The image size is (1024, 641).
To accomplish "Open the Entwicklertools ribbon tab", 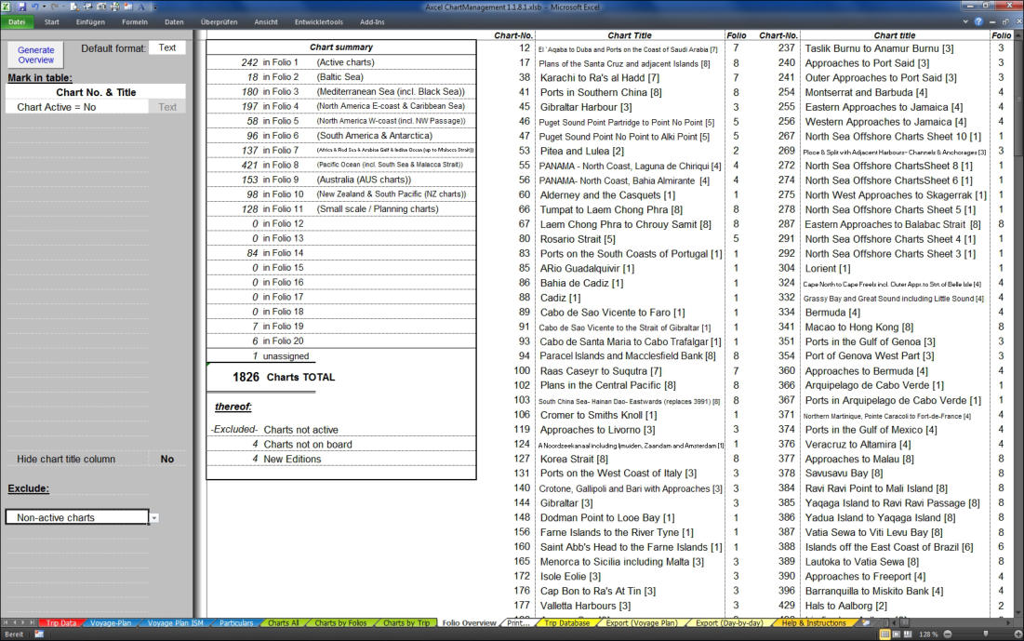I will pyautogui.click(x=318, y=20).
